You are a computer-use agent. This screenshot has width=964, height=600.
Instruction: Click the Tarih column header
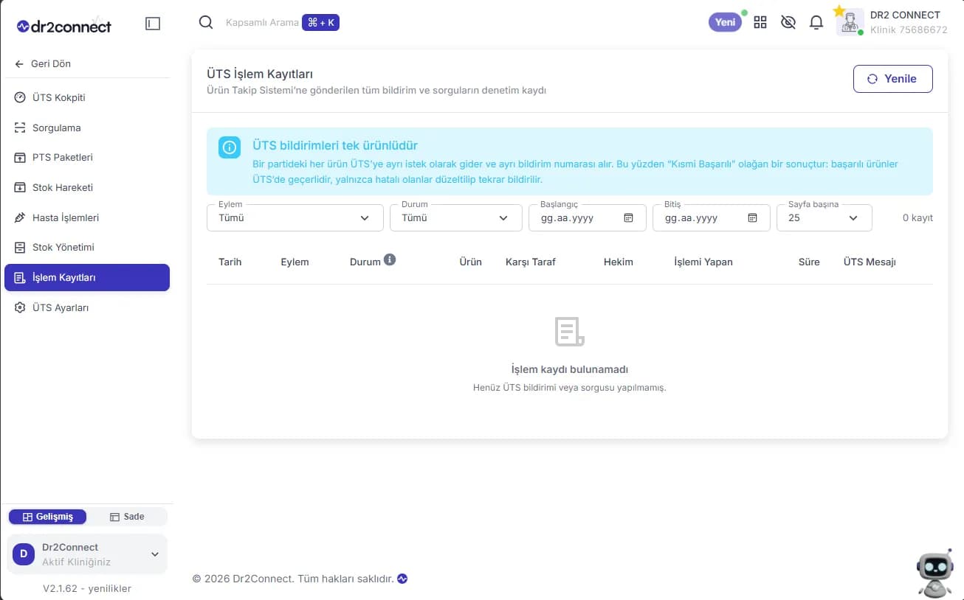[x=230, y=262]
